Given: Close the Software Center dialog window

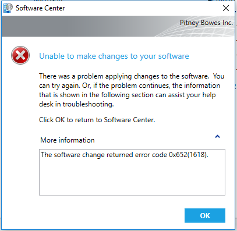Looking at the screenshot, I should tap(226, 8).
